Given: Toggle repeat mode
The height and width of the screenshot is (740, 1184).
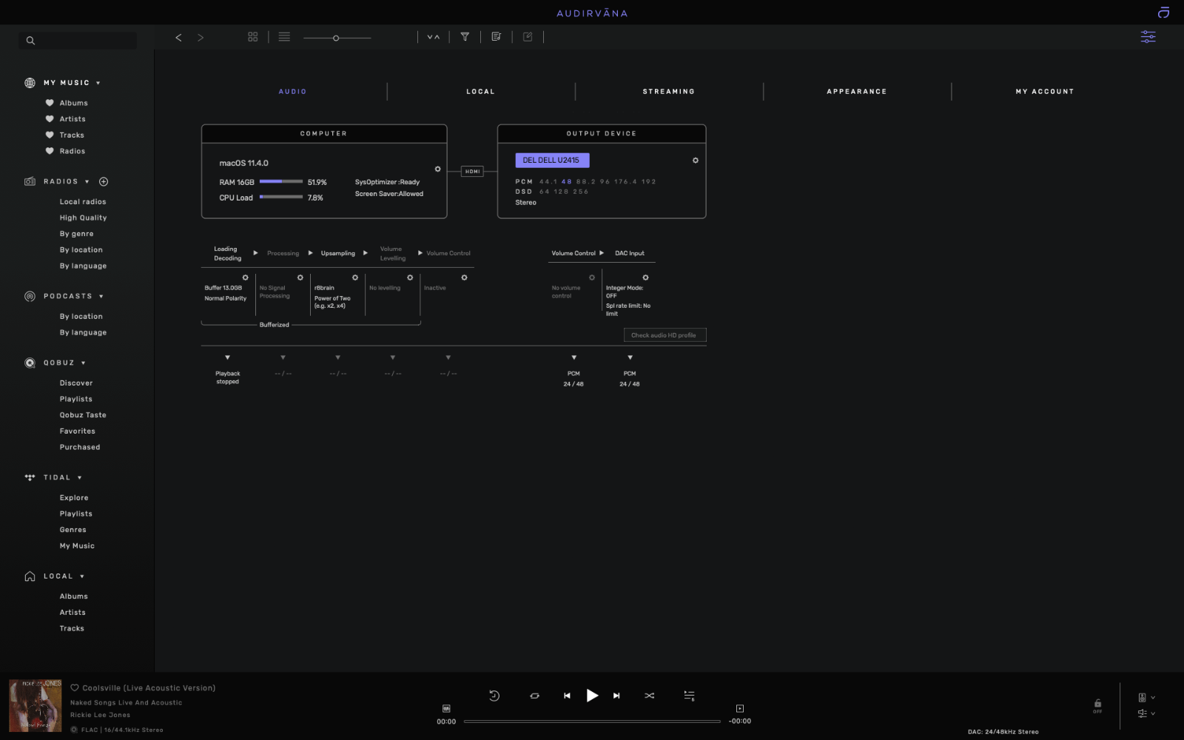Looking at the screenshot, I should [534, 696].
